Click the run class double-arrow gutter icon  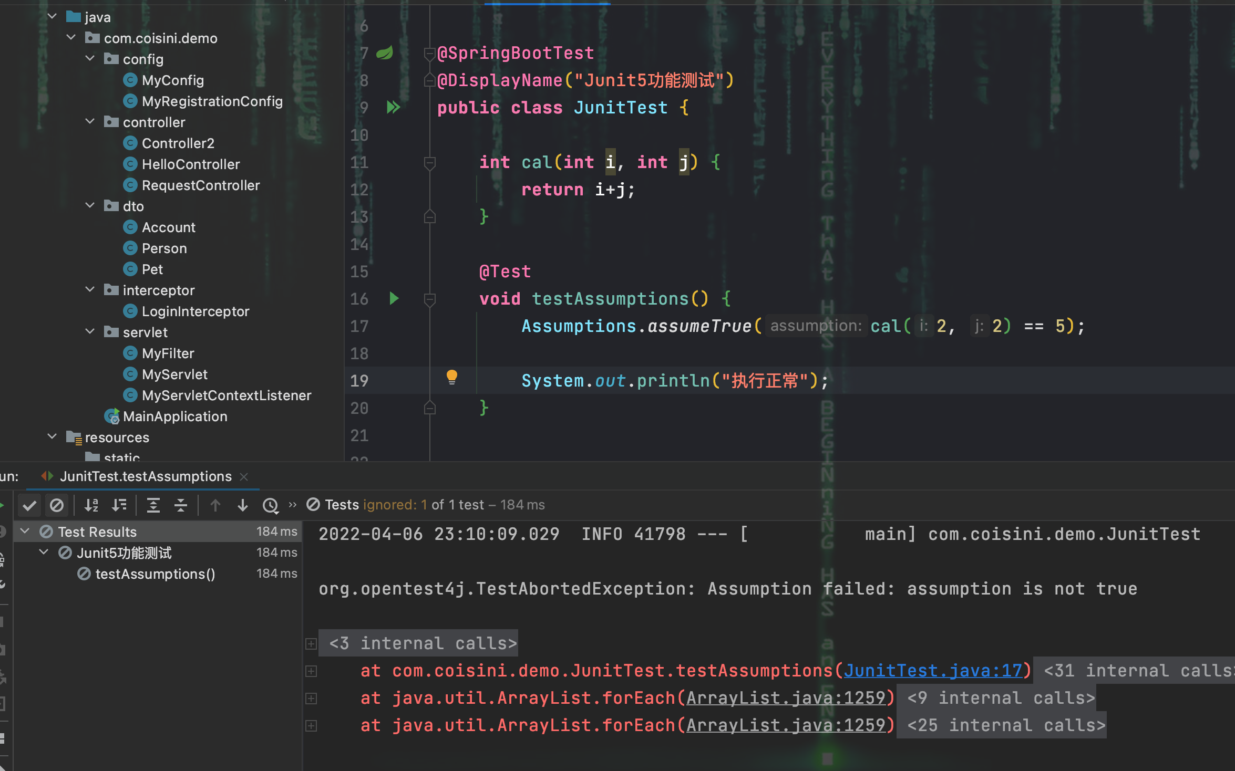coord(393,108)
